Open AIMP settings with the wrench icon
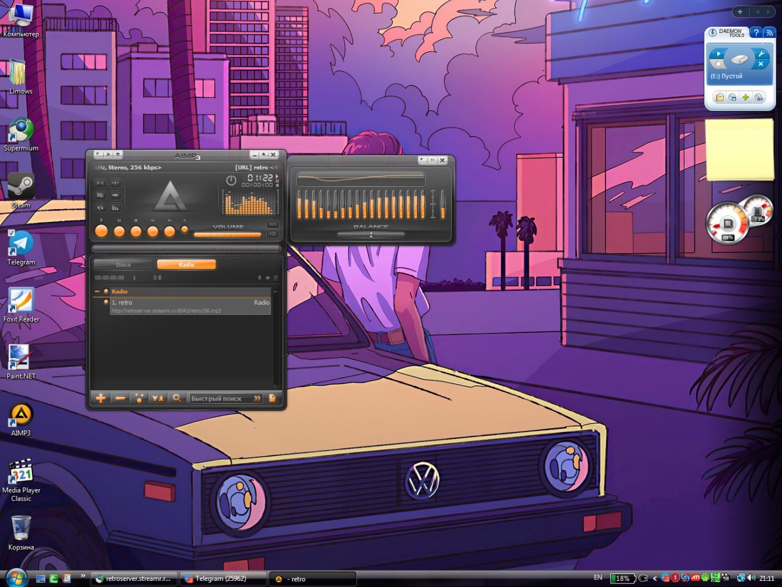Image resolution: width=782 pixels, height=587 pixels. click(108, 155)
